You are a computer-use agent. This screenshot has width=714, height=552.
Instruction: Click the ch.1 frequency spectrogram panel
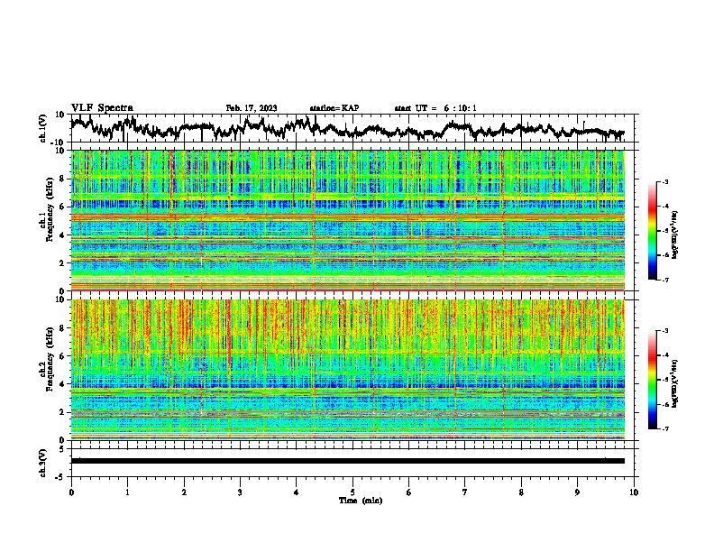(x=348, y=220)
